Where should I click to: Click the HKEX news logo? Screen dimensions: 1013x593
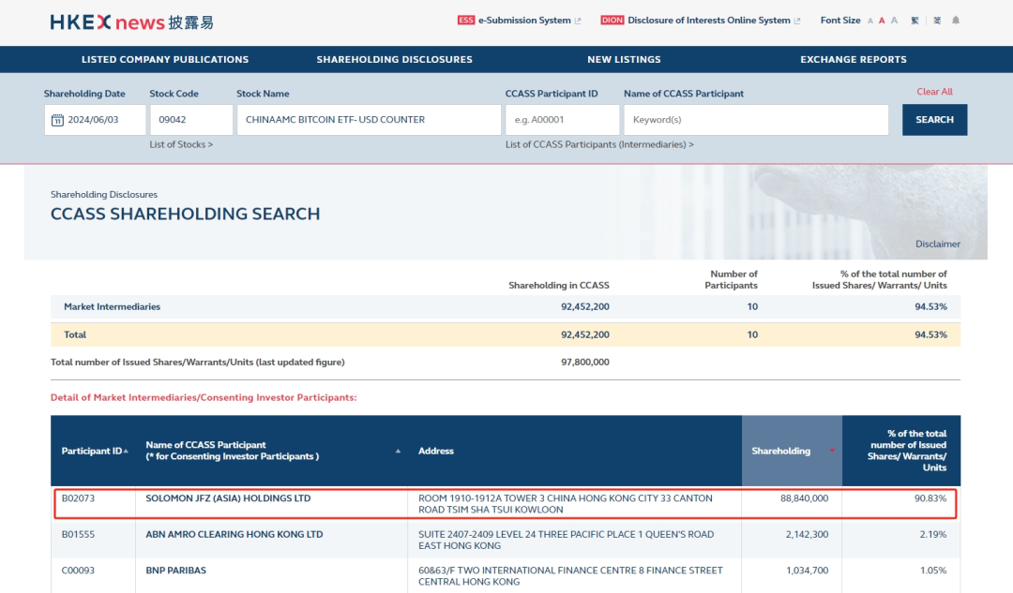[132, 22]
